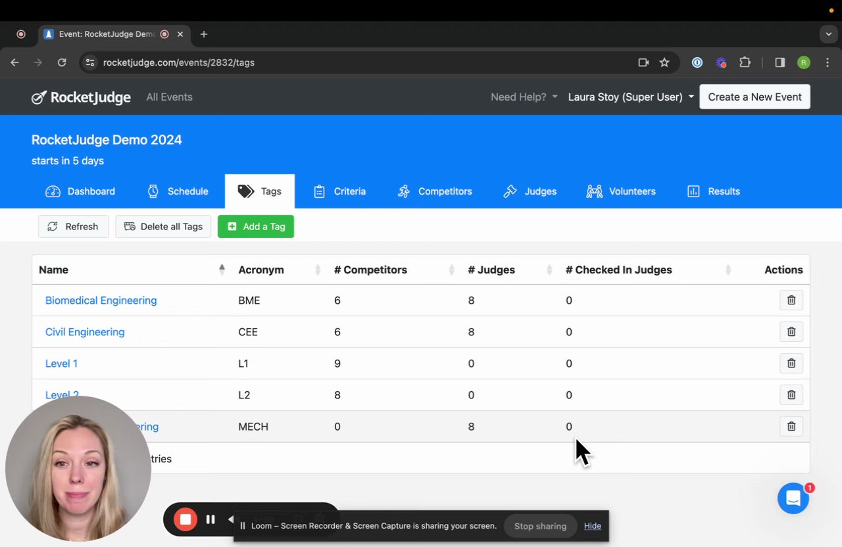Switch to the Dashboard tab

pos(80,191)
